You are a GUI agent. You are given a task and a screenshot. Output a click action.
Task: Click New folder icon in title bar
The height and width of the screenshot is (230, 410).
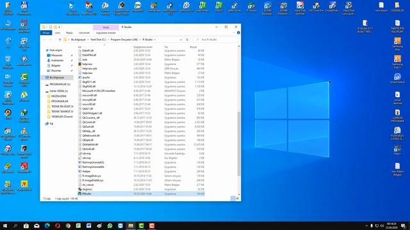click(55, 27)
